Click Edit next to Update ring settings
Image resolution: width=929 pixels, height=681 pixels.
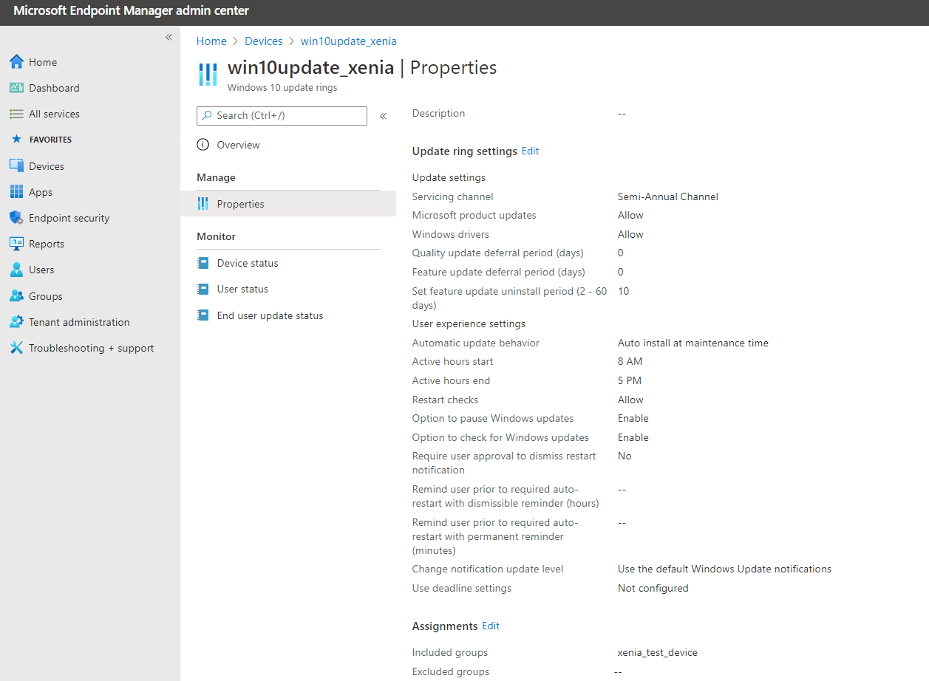pyautogui.click(x=530, y=151)
